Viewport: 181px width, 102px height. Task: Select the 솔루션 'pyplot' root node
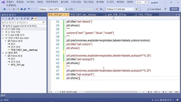pyautogui.click(x=21, y=26)
